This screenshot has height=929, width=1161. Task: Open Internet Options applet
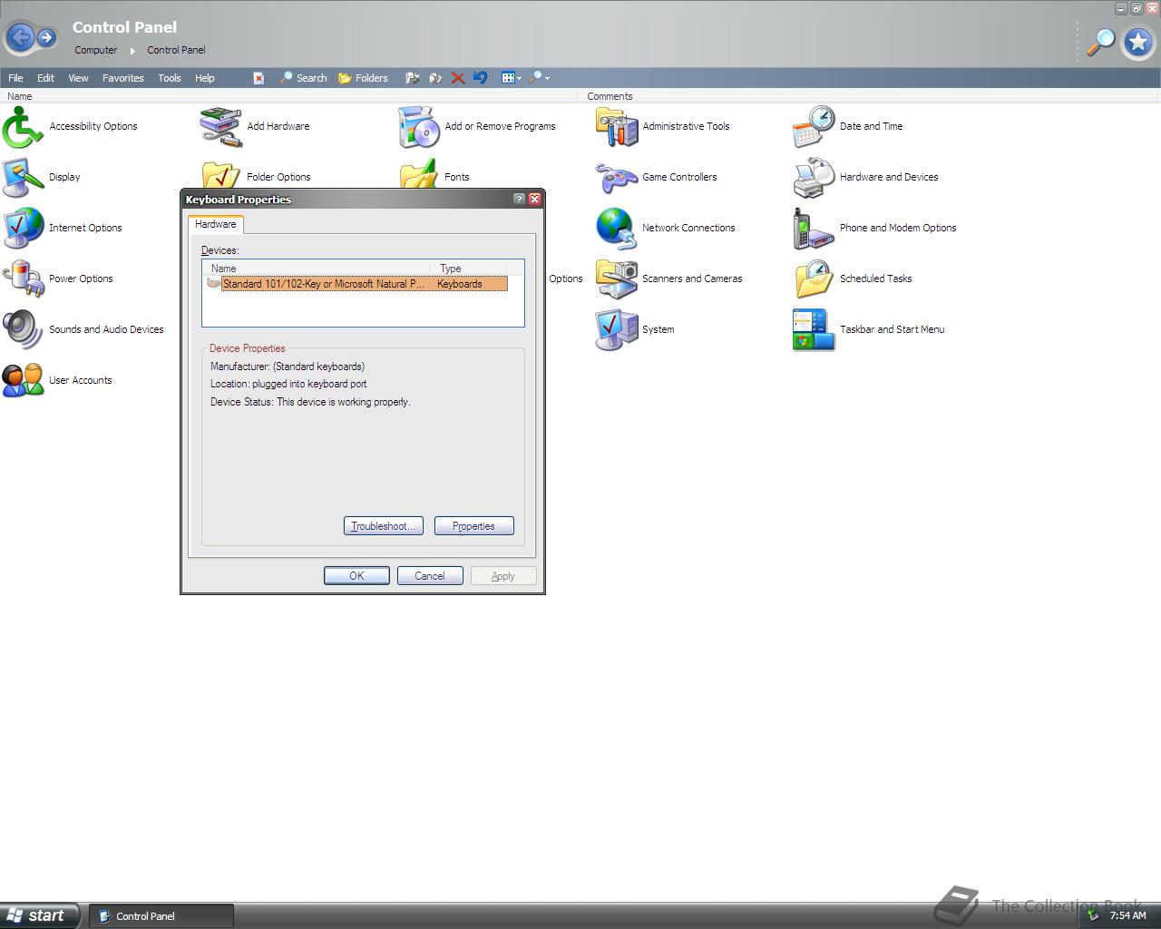63,229
